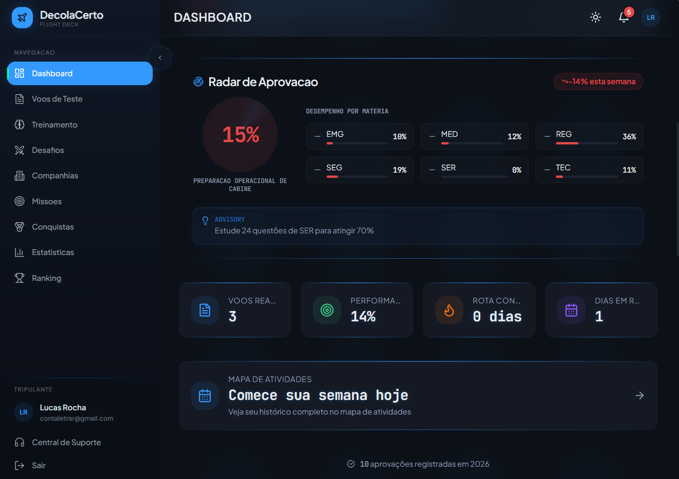This screenshot has height=479, width=679.
Task: Click the Central de Suporte headphones icon
Action: pos(19,442)
